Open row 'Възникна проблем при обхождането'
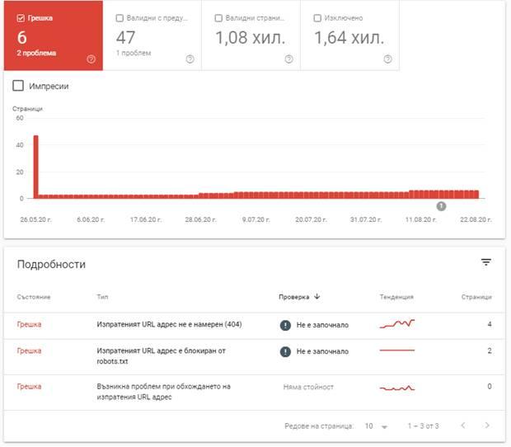511x447 pixels. click(x=254, y=393)
